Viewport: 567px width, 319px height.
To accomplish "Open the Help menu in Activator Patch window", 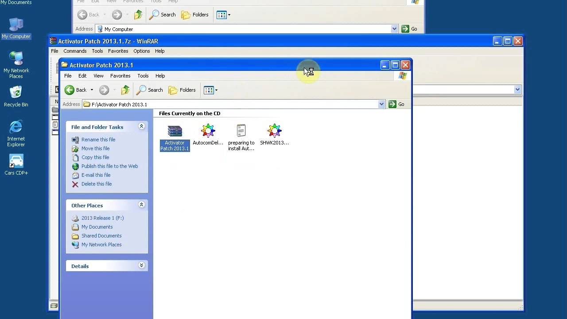I will 160,76.
